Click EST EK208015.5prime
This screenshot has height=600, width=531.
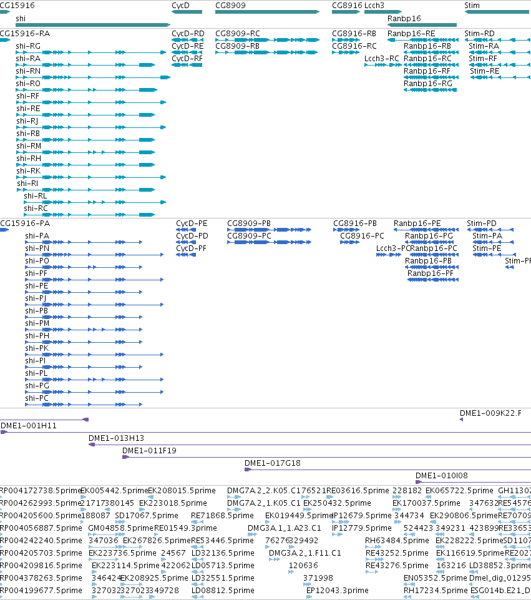[x=182, y=491]
